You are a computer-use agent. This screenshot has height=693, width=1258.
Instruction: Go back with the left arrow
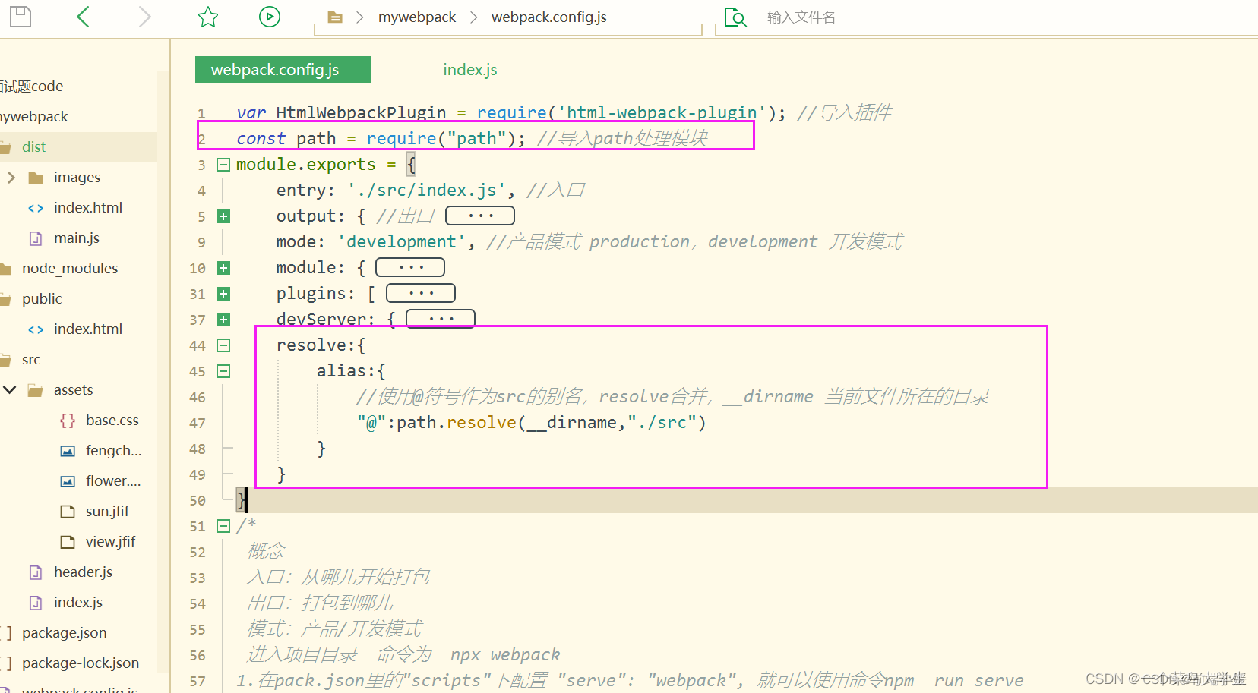[x=84, y=17]
